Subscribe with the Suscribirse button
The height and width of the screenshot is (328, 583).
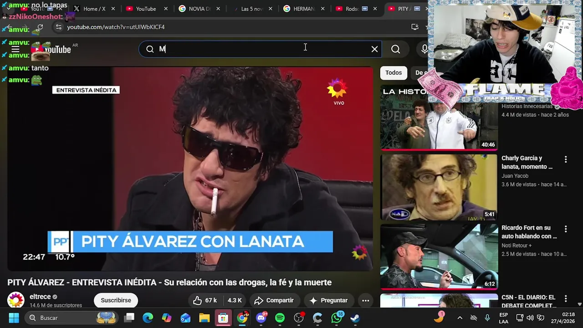[116, 300]
